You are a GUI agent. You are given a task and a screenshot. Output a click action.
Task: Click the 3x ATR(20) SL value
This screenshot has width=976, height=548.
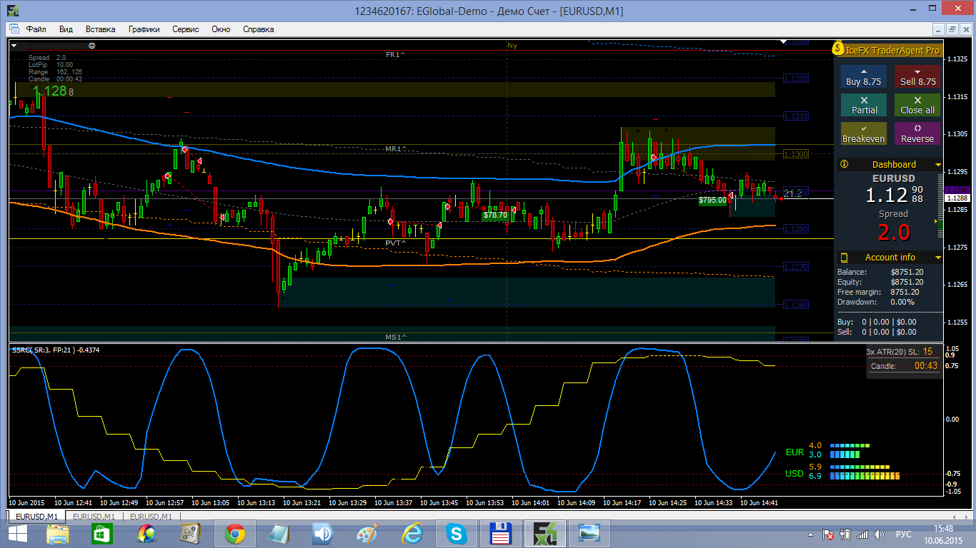point(927,352)
